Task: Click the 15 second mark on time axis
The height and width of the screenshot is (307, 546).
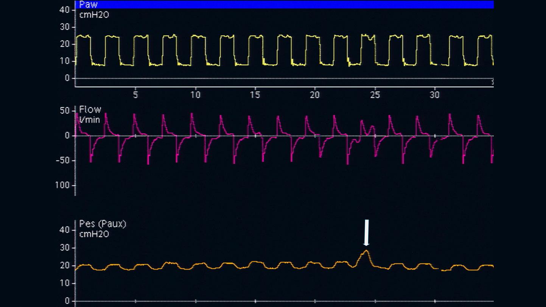Action: 255,95
